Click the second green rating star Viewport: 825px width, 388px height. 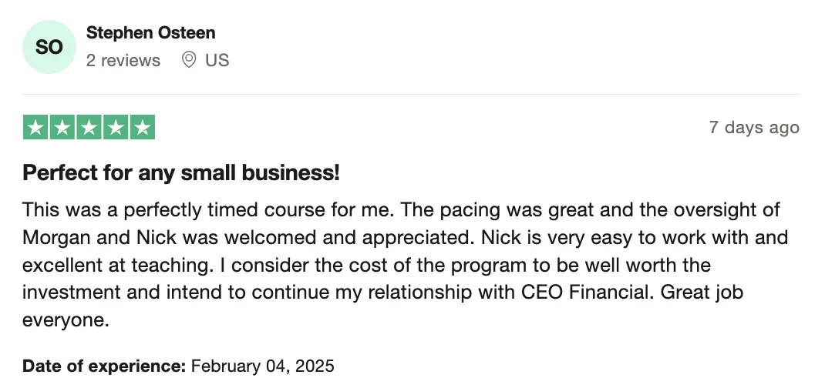(x=62, y=128)
